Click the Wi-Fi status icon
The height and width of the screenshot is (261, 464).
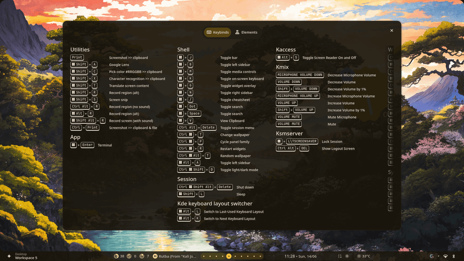[445, 256]
